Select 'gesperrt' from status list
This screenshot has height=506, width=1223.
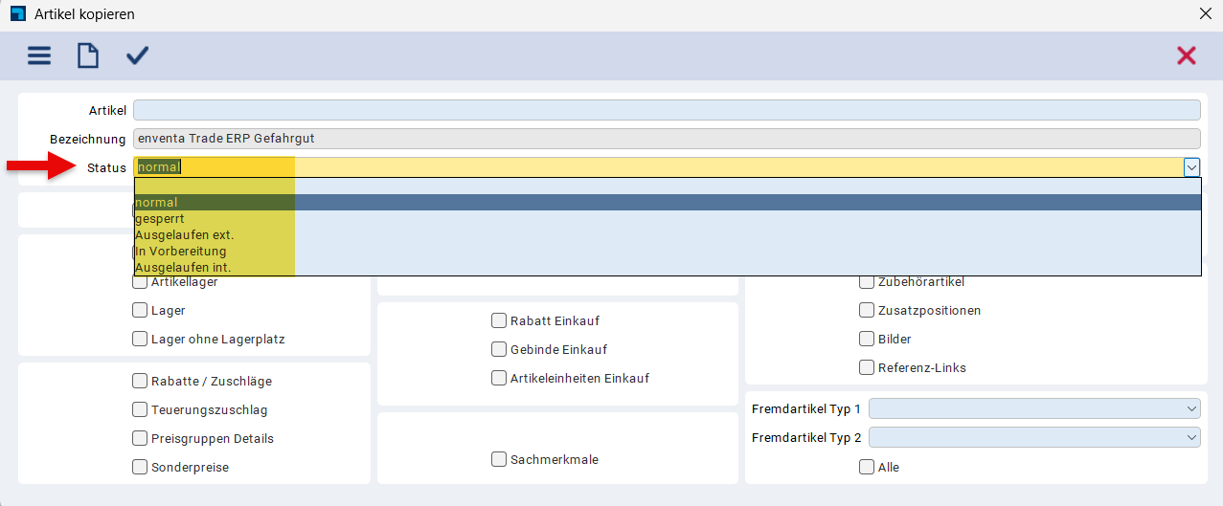160,218
